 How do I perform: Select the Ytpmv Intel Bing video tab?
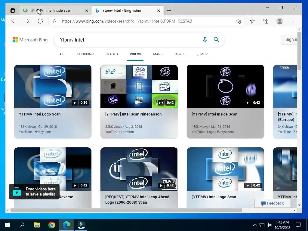point(128,11)
